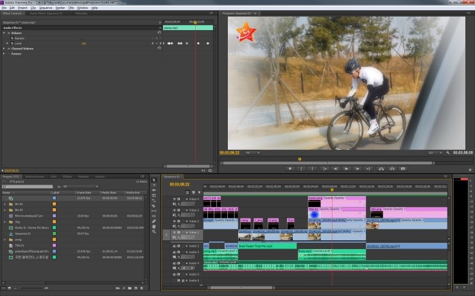Switch Project panel to list view

click(4, 288)
